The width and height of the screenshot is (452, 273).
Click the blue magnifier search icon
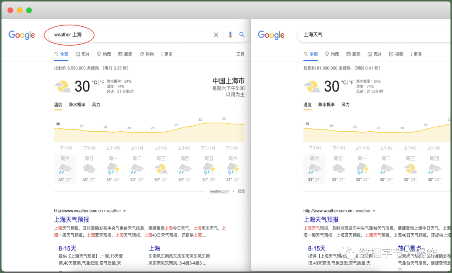[242, 35]
